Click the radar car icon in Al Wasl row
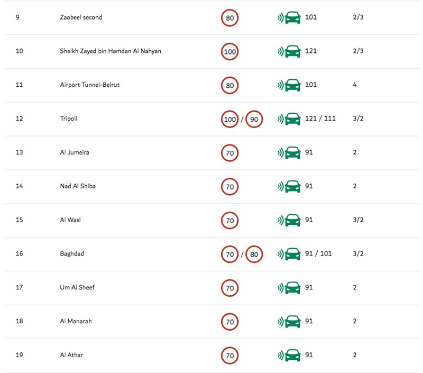 point(289,220)
